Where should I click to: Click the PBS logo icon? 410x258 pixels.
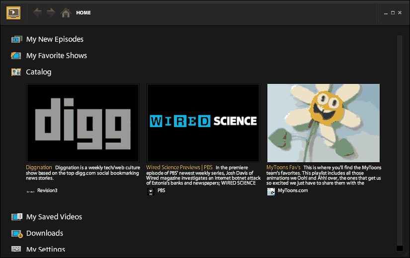tap(151, 192)
